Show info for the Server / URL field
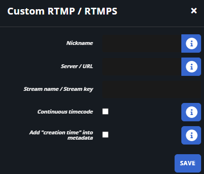The image size is (204, 174). click(x=191, y=67)
